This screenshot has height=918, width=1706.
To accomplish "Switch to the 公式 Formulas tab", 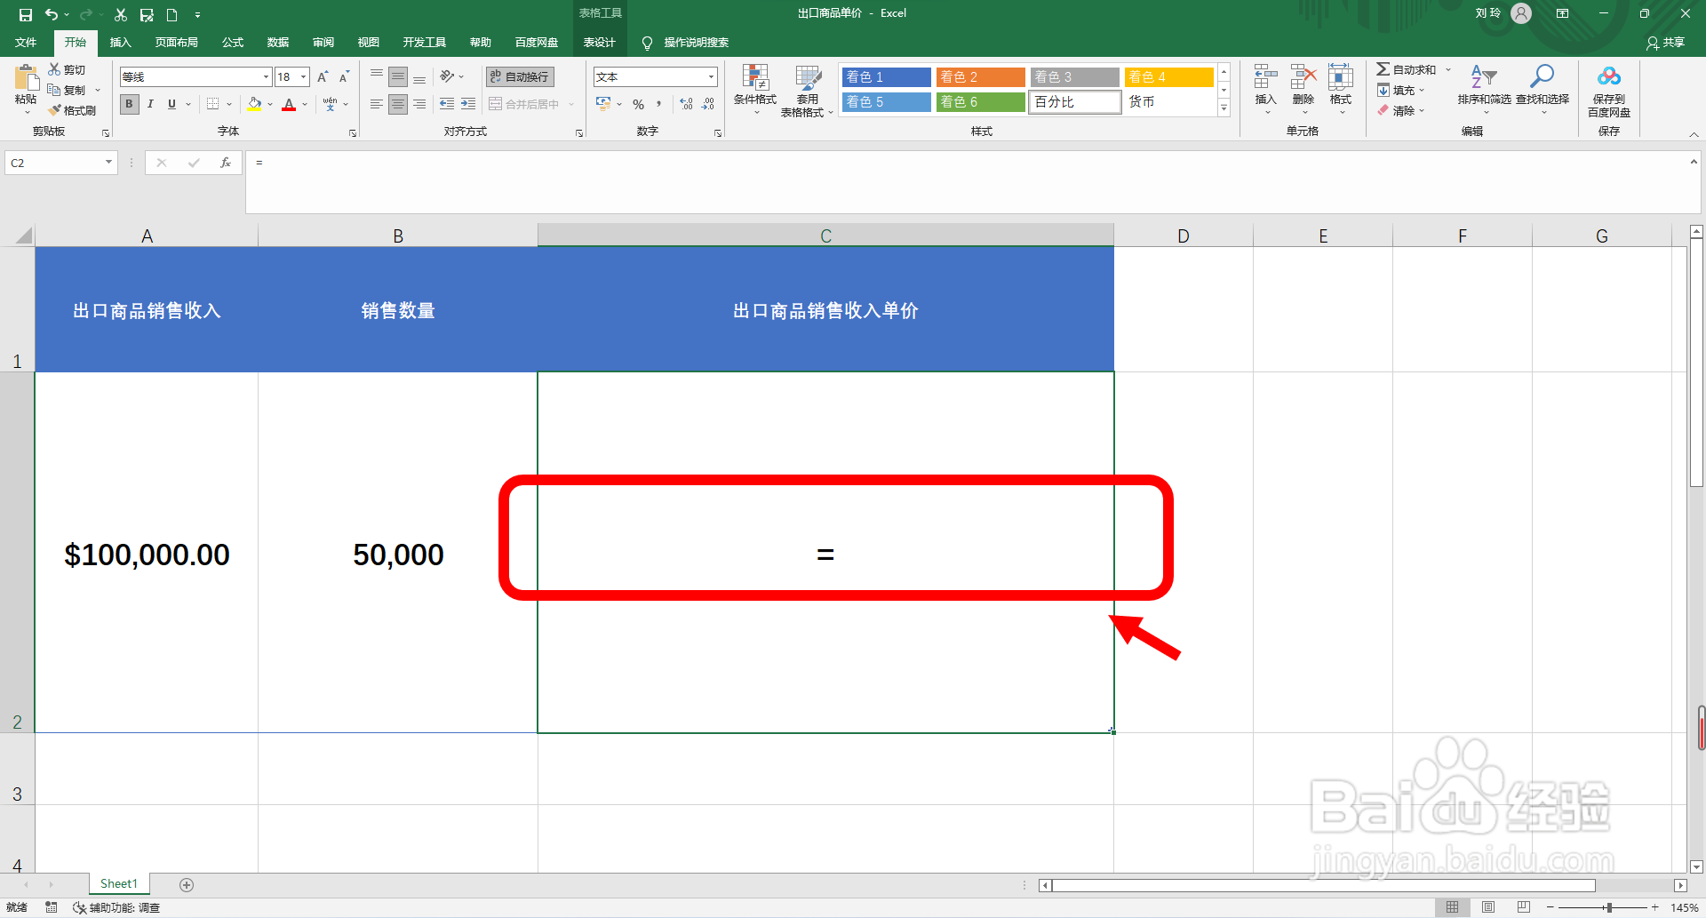I will point(233,43).
